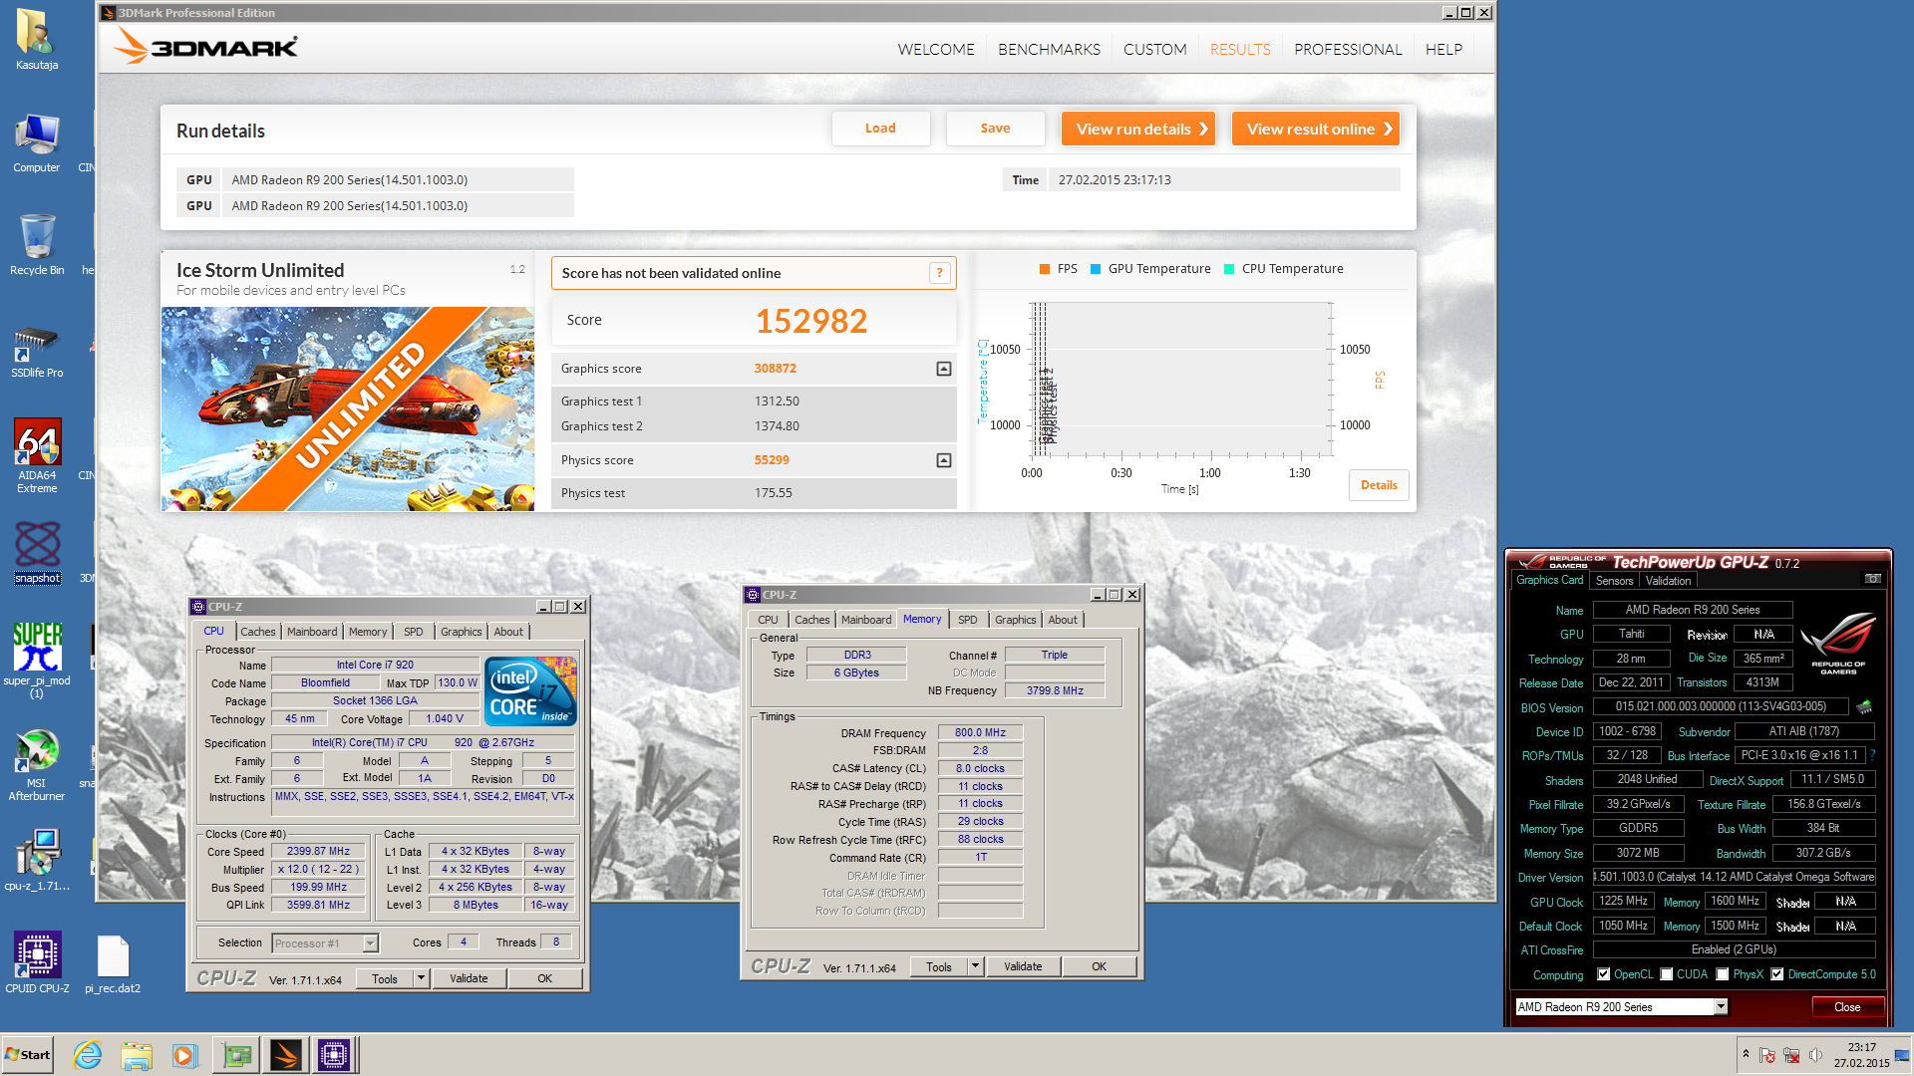Click the Intel Core i7 logo in CPU-Z

530,690
